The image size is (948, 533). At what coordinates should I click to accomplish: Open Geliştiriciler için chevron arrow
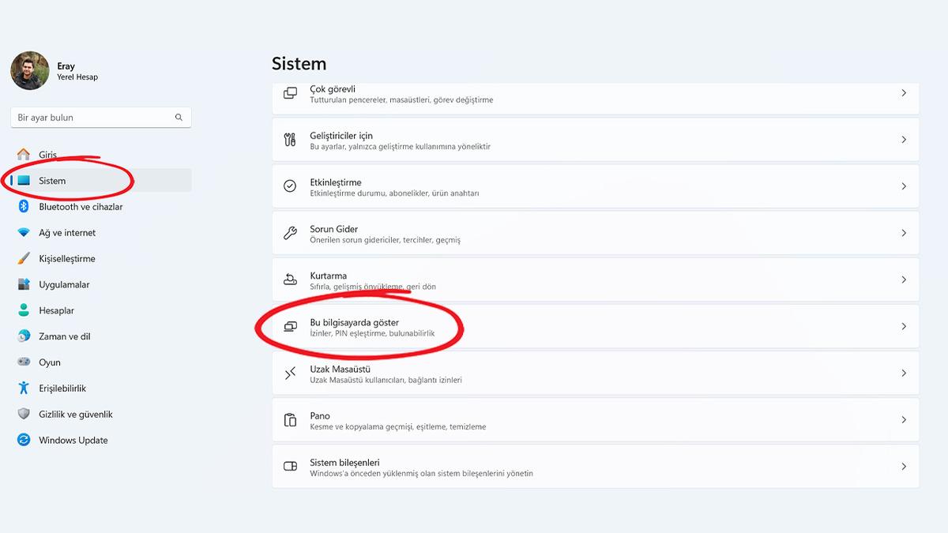click(904, 140)
